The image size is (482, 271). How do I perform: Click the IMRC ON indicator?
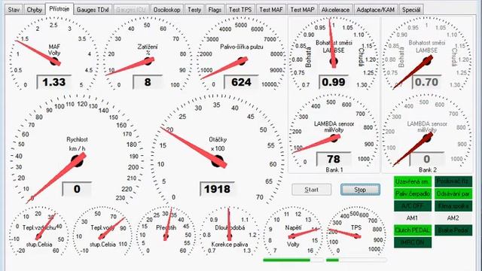tap(413, 242)
